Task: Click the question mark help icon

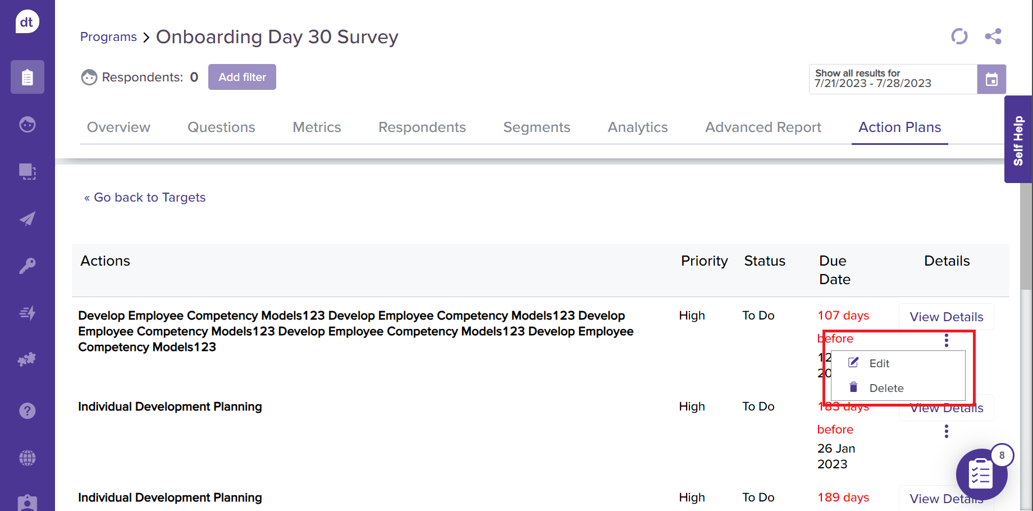Action: pyautogui.click(x=27, y=411)
